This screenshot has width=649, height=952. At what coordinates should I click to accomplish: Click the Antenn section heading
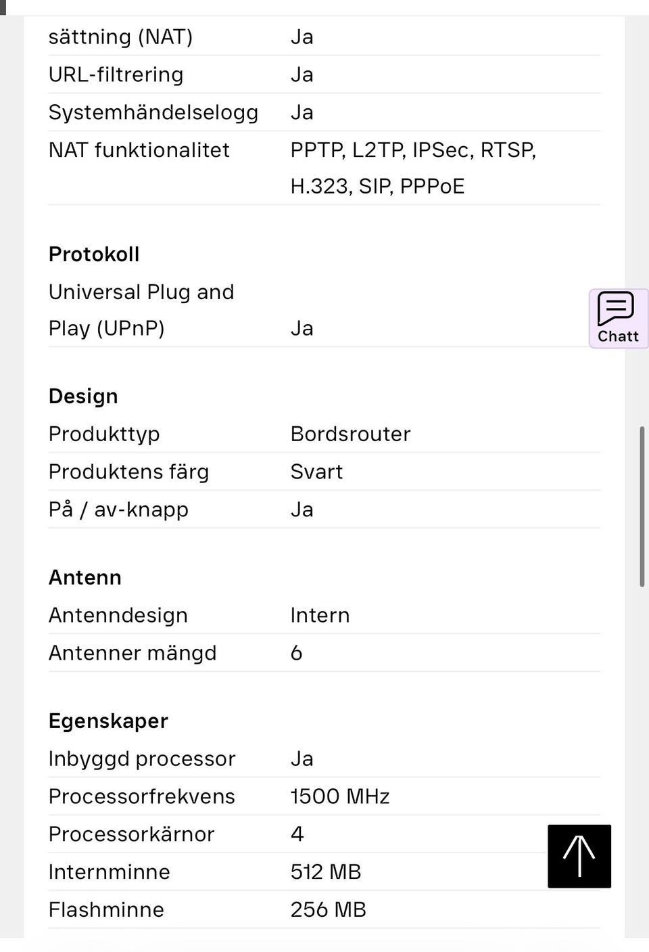(x=85, y=578)
